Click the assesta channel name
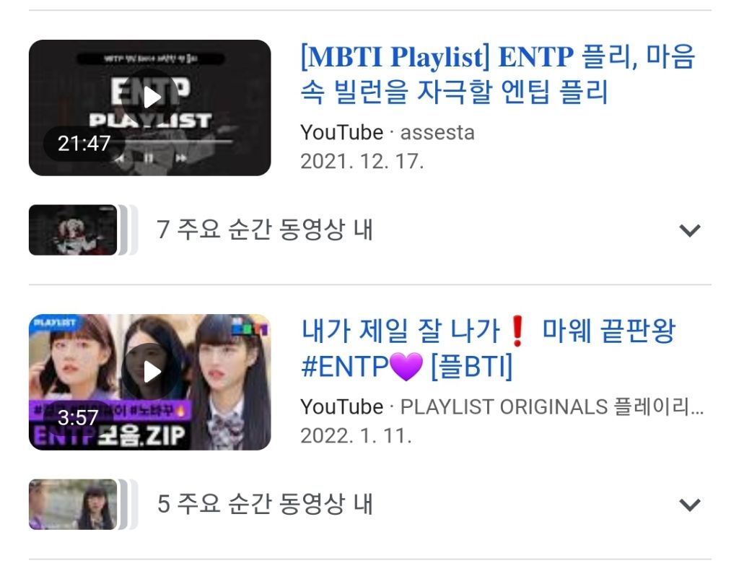This screenshot has width=739, height=566. pos(437,133)
